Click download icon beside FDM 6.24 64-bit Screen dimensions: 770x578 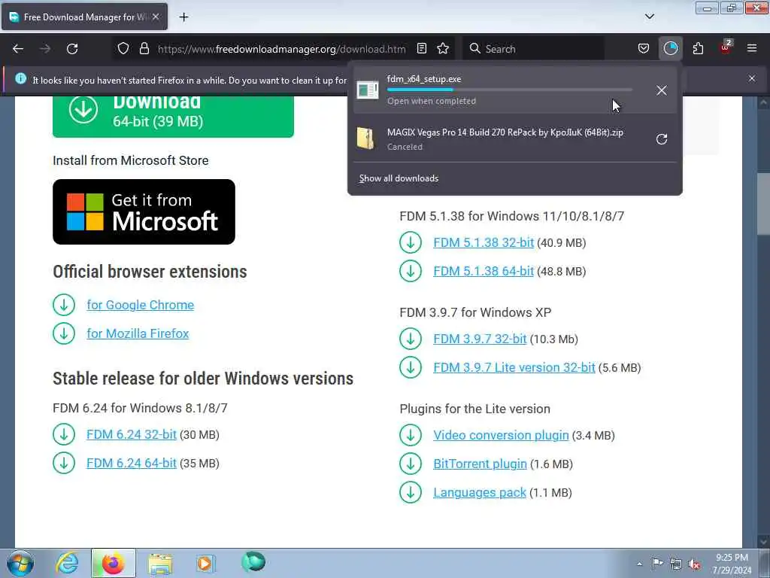(64, 463)
